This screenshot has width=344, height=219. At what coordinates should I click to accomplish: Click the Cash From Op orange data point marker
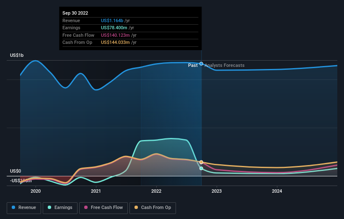pyautogui.click(x=201, y=162)
